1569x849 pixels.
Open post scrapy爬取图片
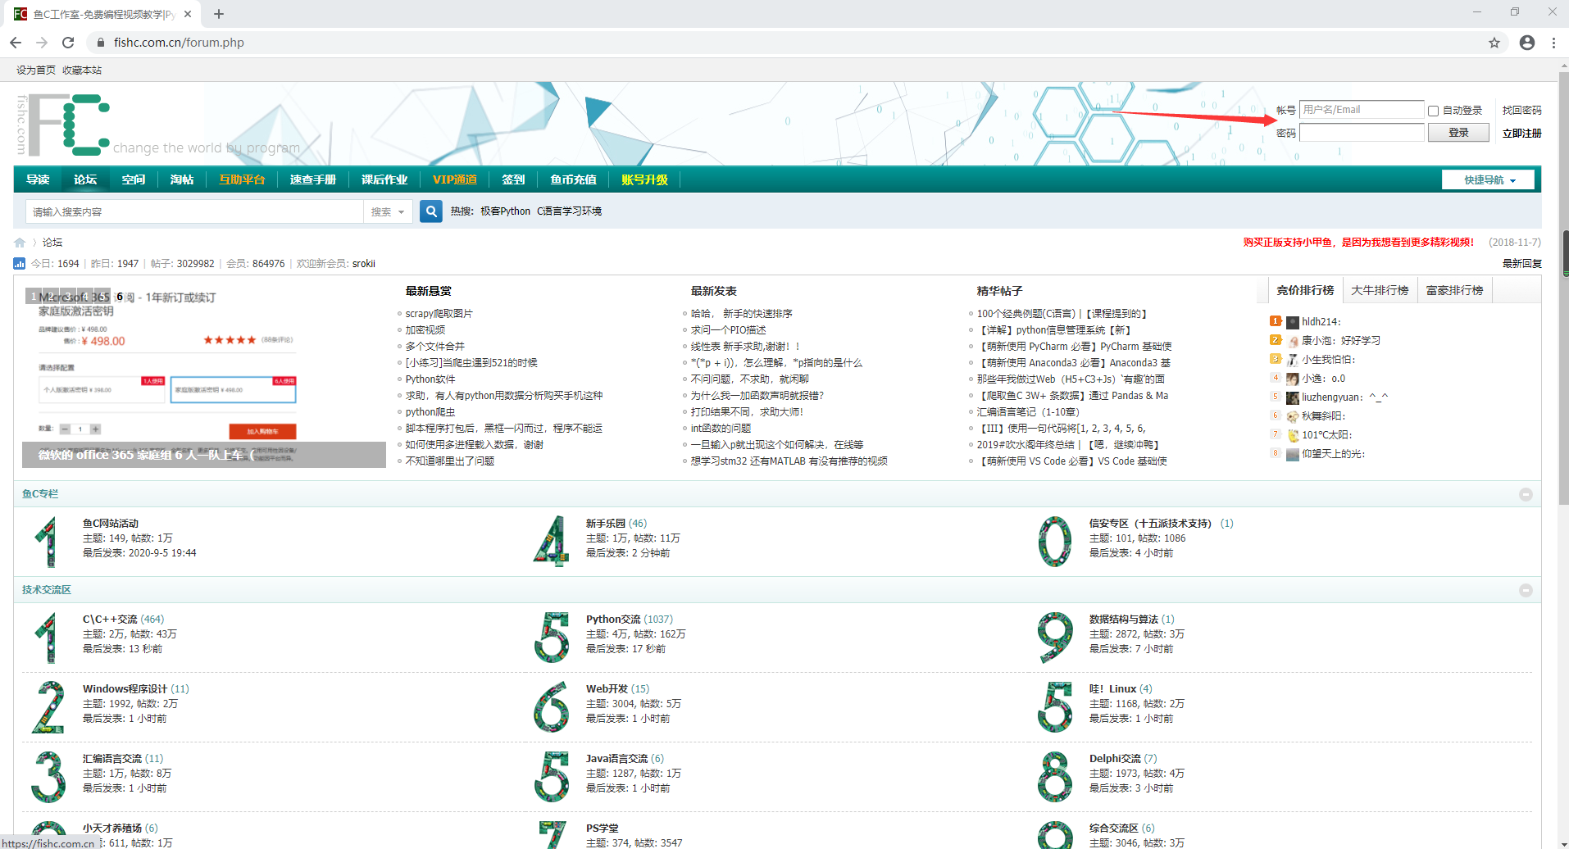click(x=439, y=314)
